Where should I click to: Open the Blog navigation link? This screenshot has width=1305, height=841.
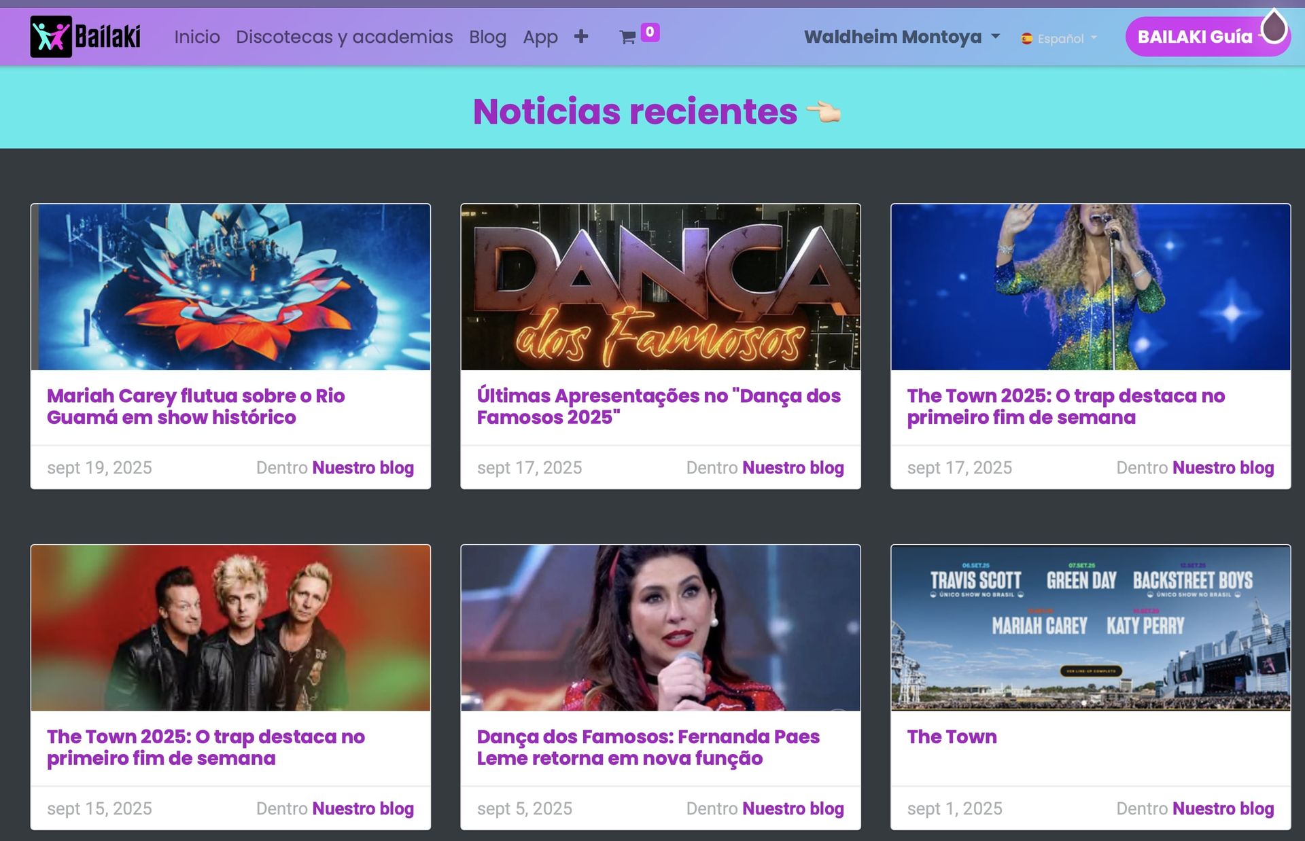pyautogui.click(x=487, y=37)
